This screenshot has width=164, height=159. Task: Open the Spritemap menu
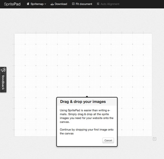coord(36,4)
